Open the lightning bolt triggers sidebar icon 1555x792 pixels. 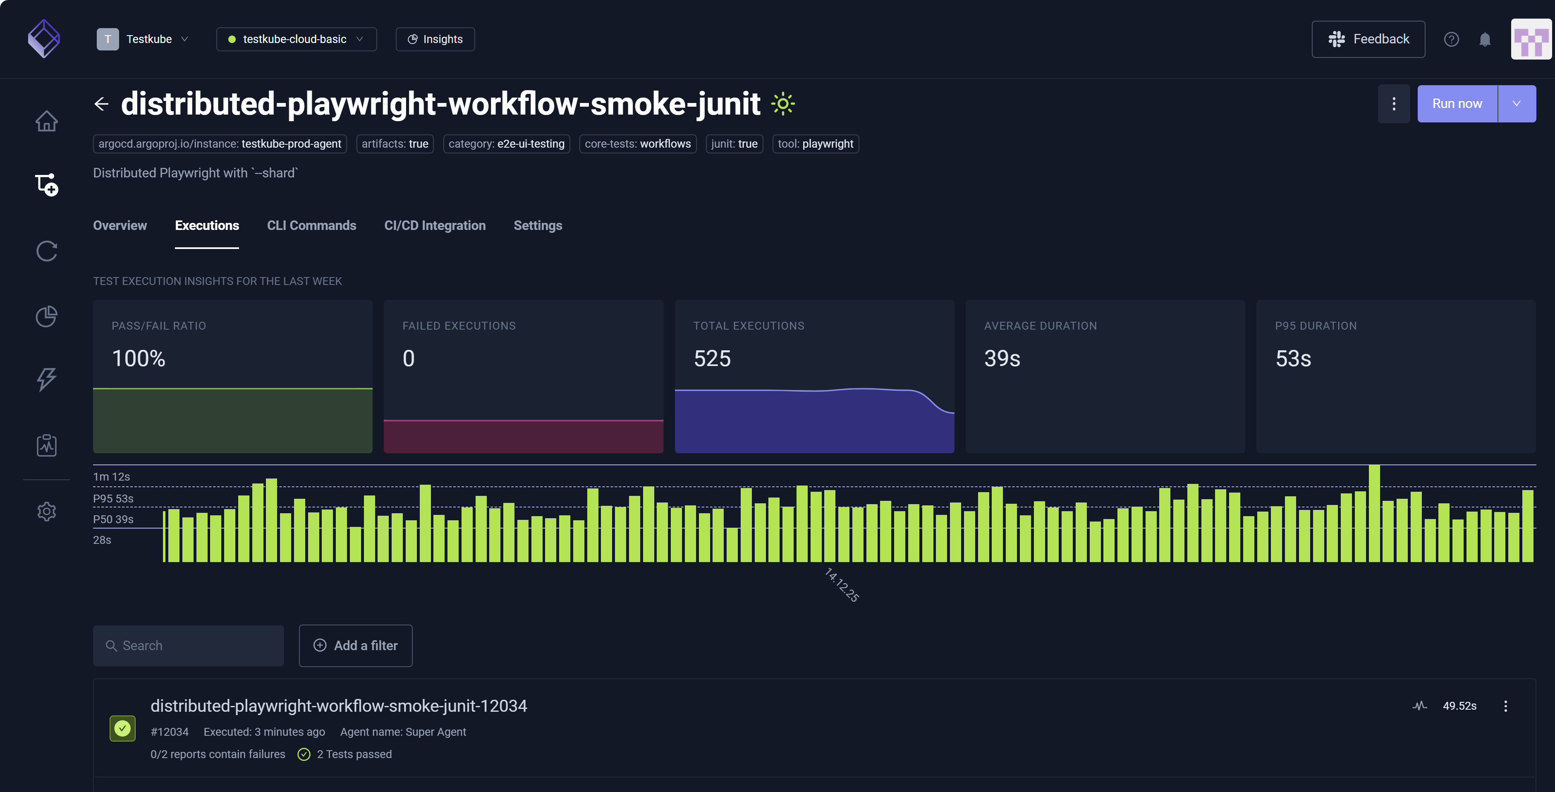coord(46,379)
